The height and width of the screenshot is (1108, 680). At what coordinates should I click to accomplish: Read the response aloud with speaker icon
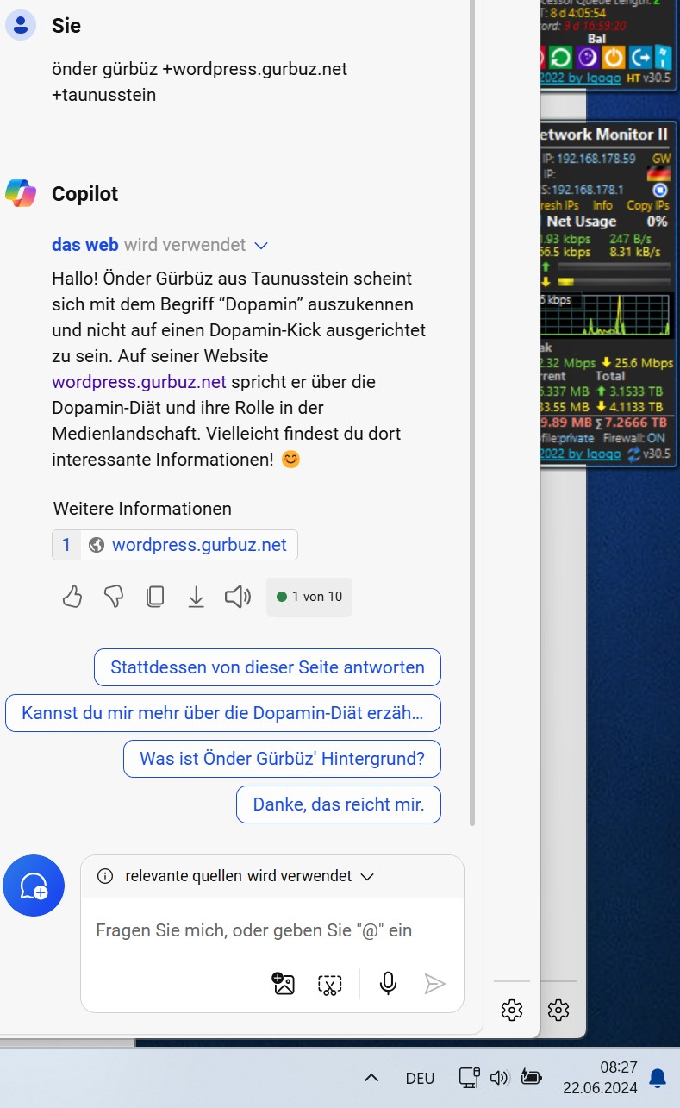[x=237, y=597]
